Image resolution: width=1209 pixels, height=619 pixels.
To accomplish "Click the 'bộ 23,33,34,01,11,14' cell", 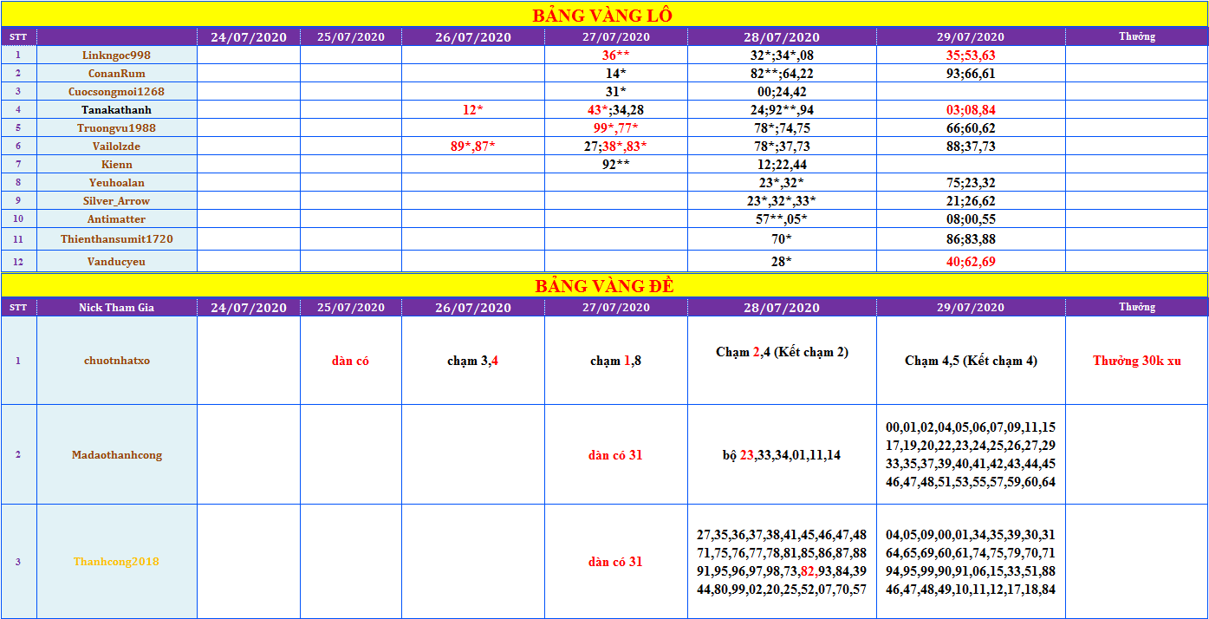I will pos(782,454).
